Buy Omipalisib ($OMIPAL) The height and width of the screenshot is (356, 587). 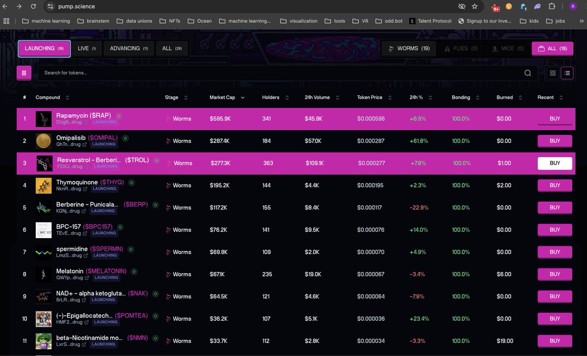tap(555, 141)
